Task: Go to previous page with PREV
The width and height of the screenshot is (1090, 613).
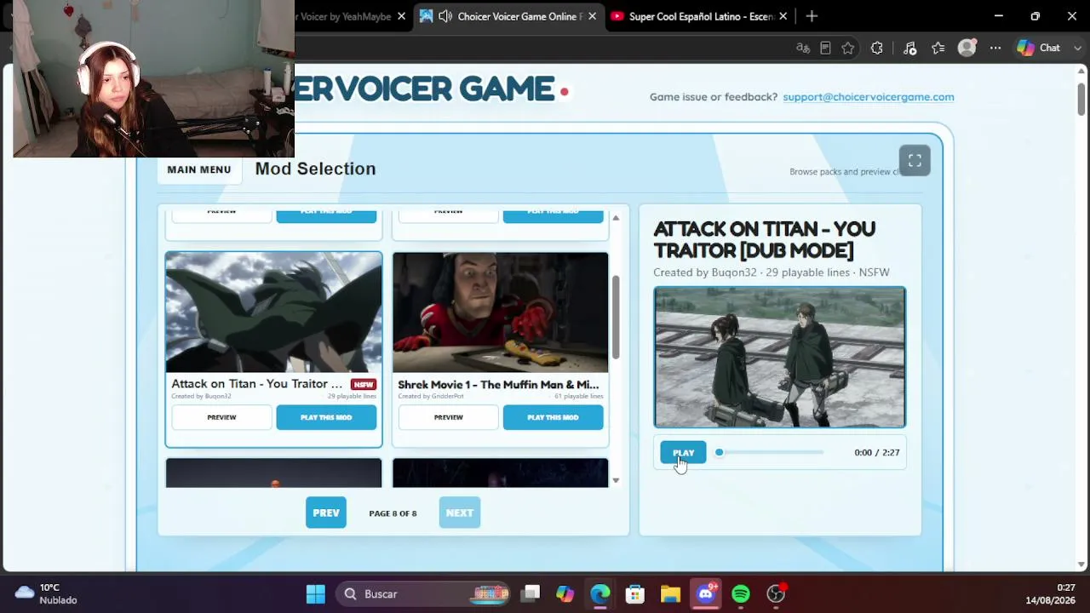Action: (x=326, y=513)
